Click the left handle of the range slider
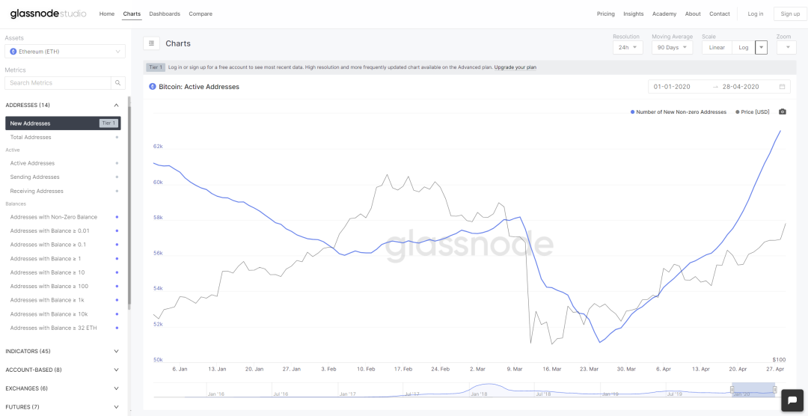Image resolution: width=808 pixels, height=416 pixels. coord(732,390)
